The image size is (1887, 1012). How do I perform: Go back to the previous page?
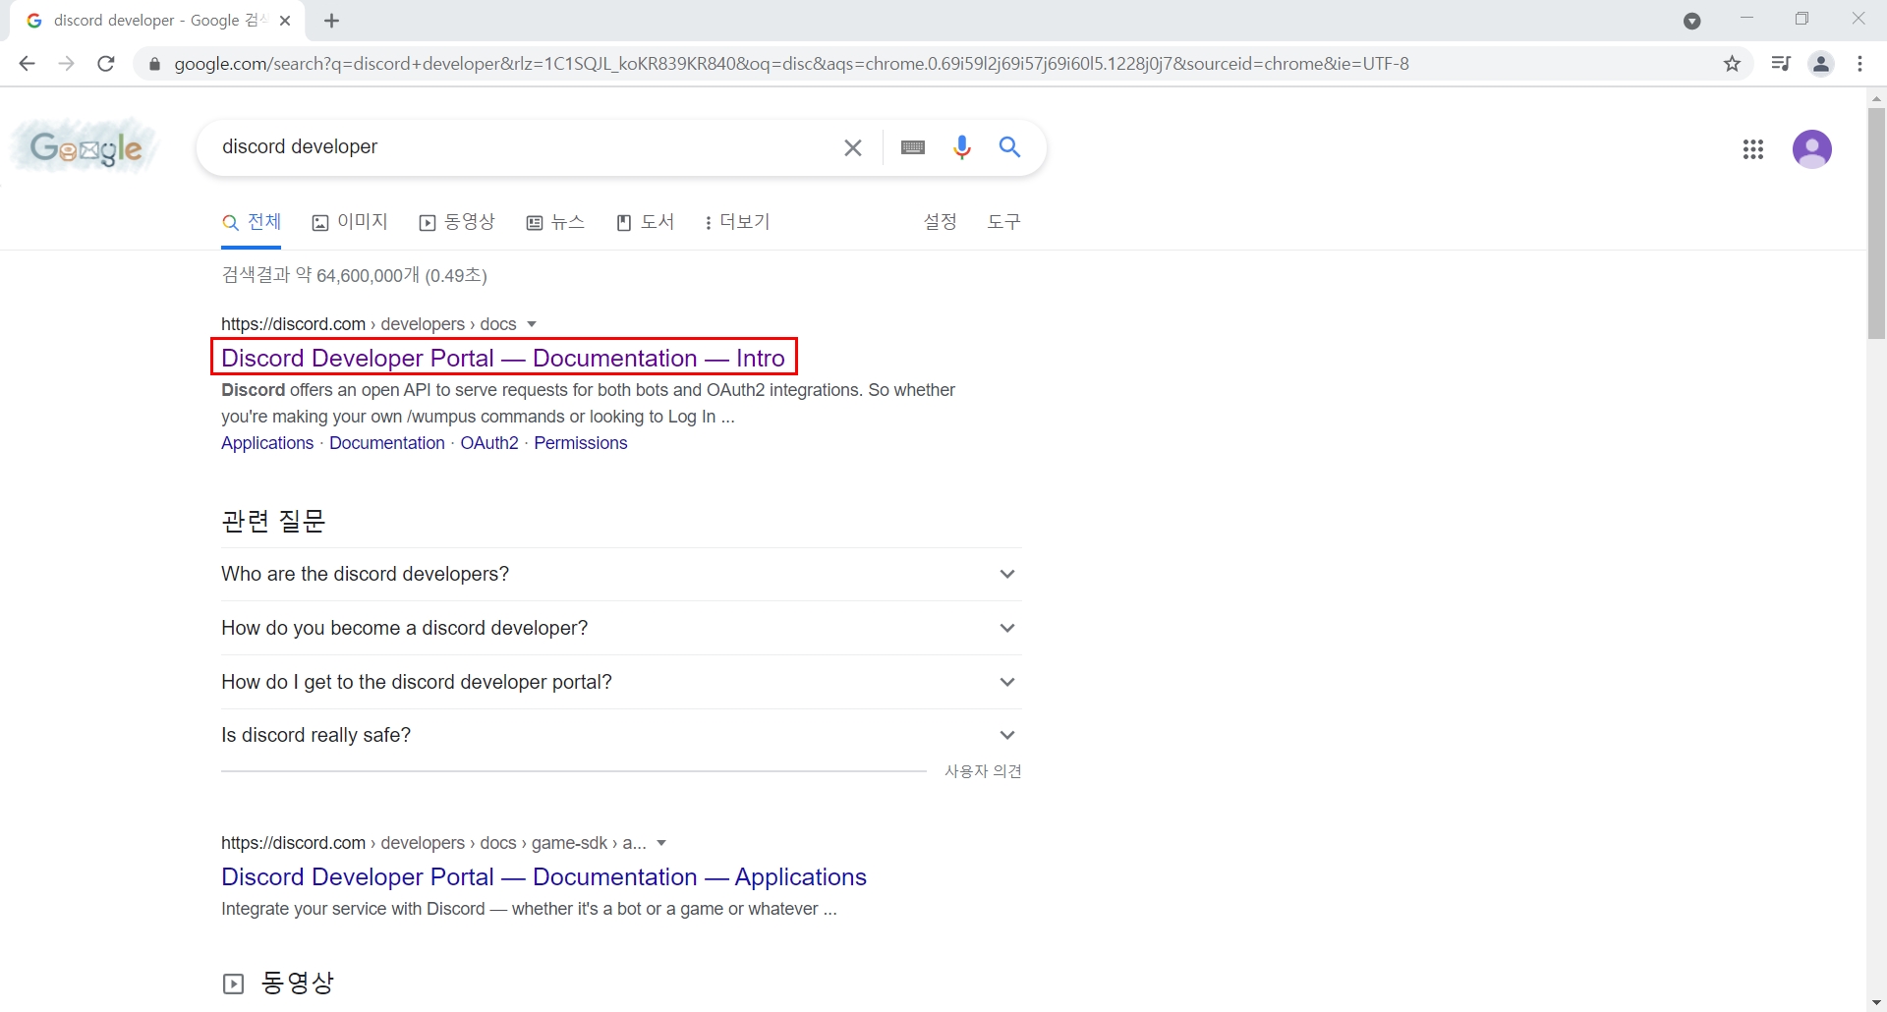(27, 64)
